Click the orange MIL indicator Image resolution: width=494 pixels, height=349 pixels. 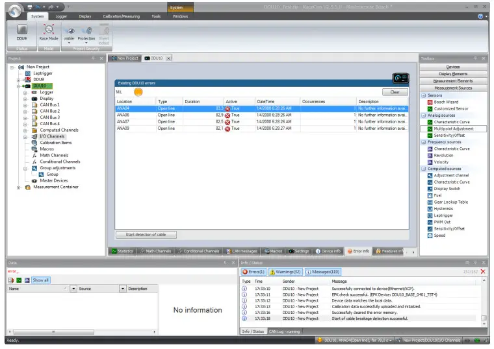pyautogui.click(x=138, y=92)
